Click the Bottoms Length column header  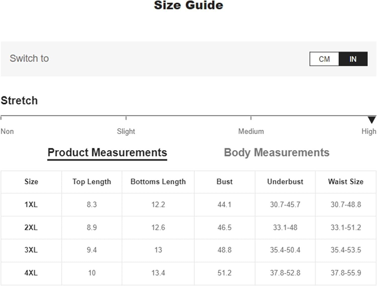click(158, 182)
